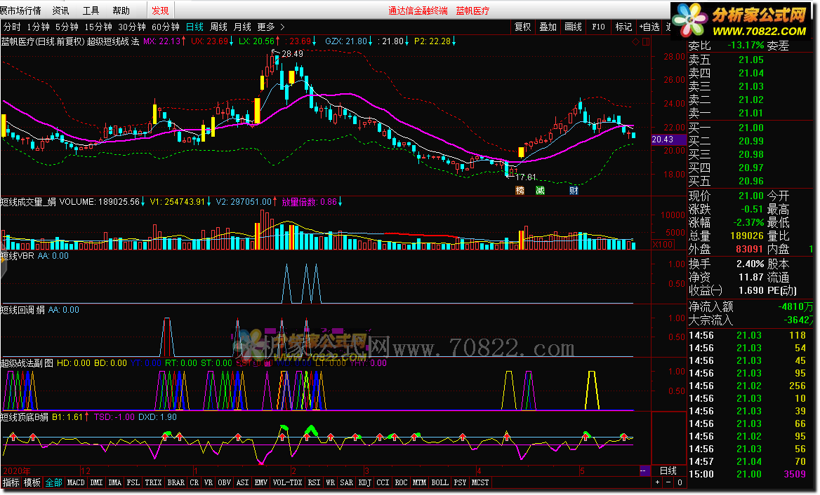Click the 15:00 trade tick row
The image size is (820, 495).
pyautogui.click(x=750, y=474)
